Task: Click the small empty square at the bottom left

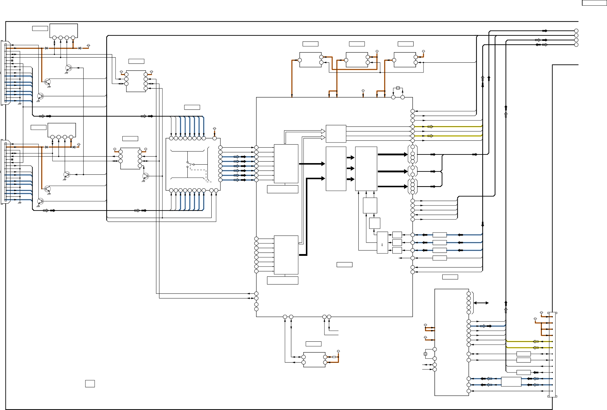Action: pyautogui.click(x=90, y=383)
